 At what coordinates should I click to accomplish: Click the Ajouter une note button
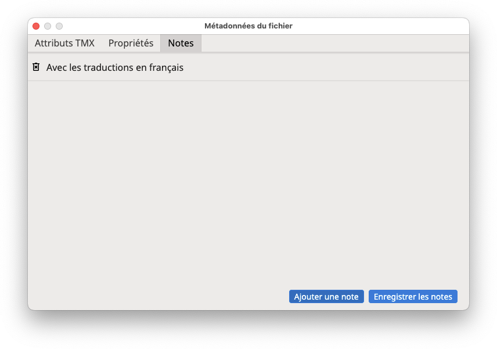[326, 296]
